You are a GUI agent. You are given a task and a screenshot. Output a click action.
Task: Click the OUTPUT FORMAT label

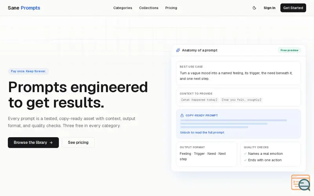[192, 147]
